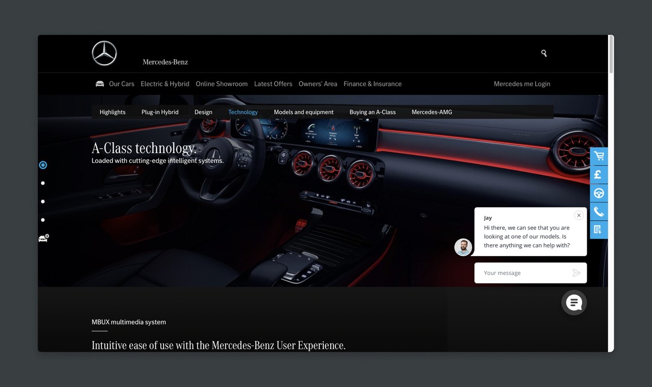Switch to the Design tab

(203, 112)
